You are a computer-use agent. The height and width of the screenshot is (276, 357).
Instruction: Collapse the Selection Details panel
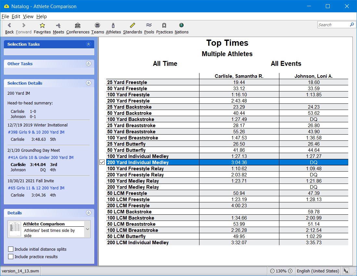88,83
